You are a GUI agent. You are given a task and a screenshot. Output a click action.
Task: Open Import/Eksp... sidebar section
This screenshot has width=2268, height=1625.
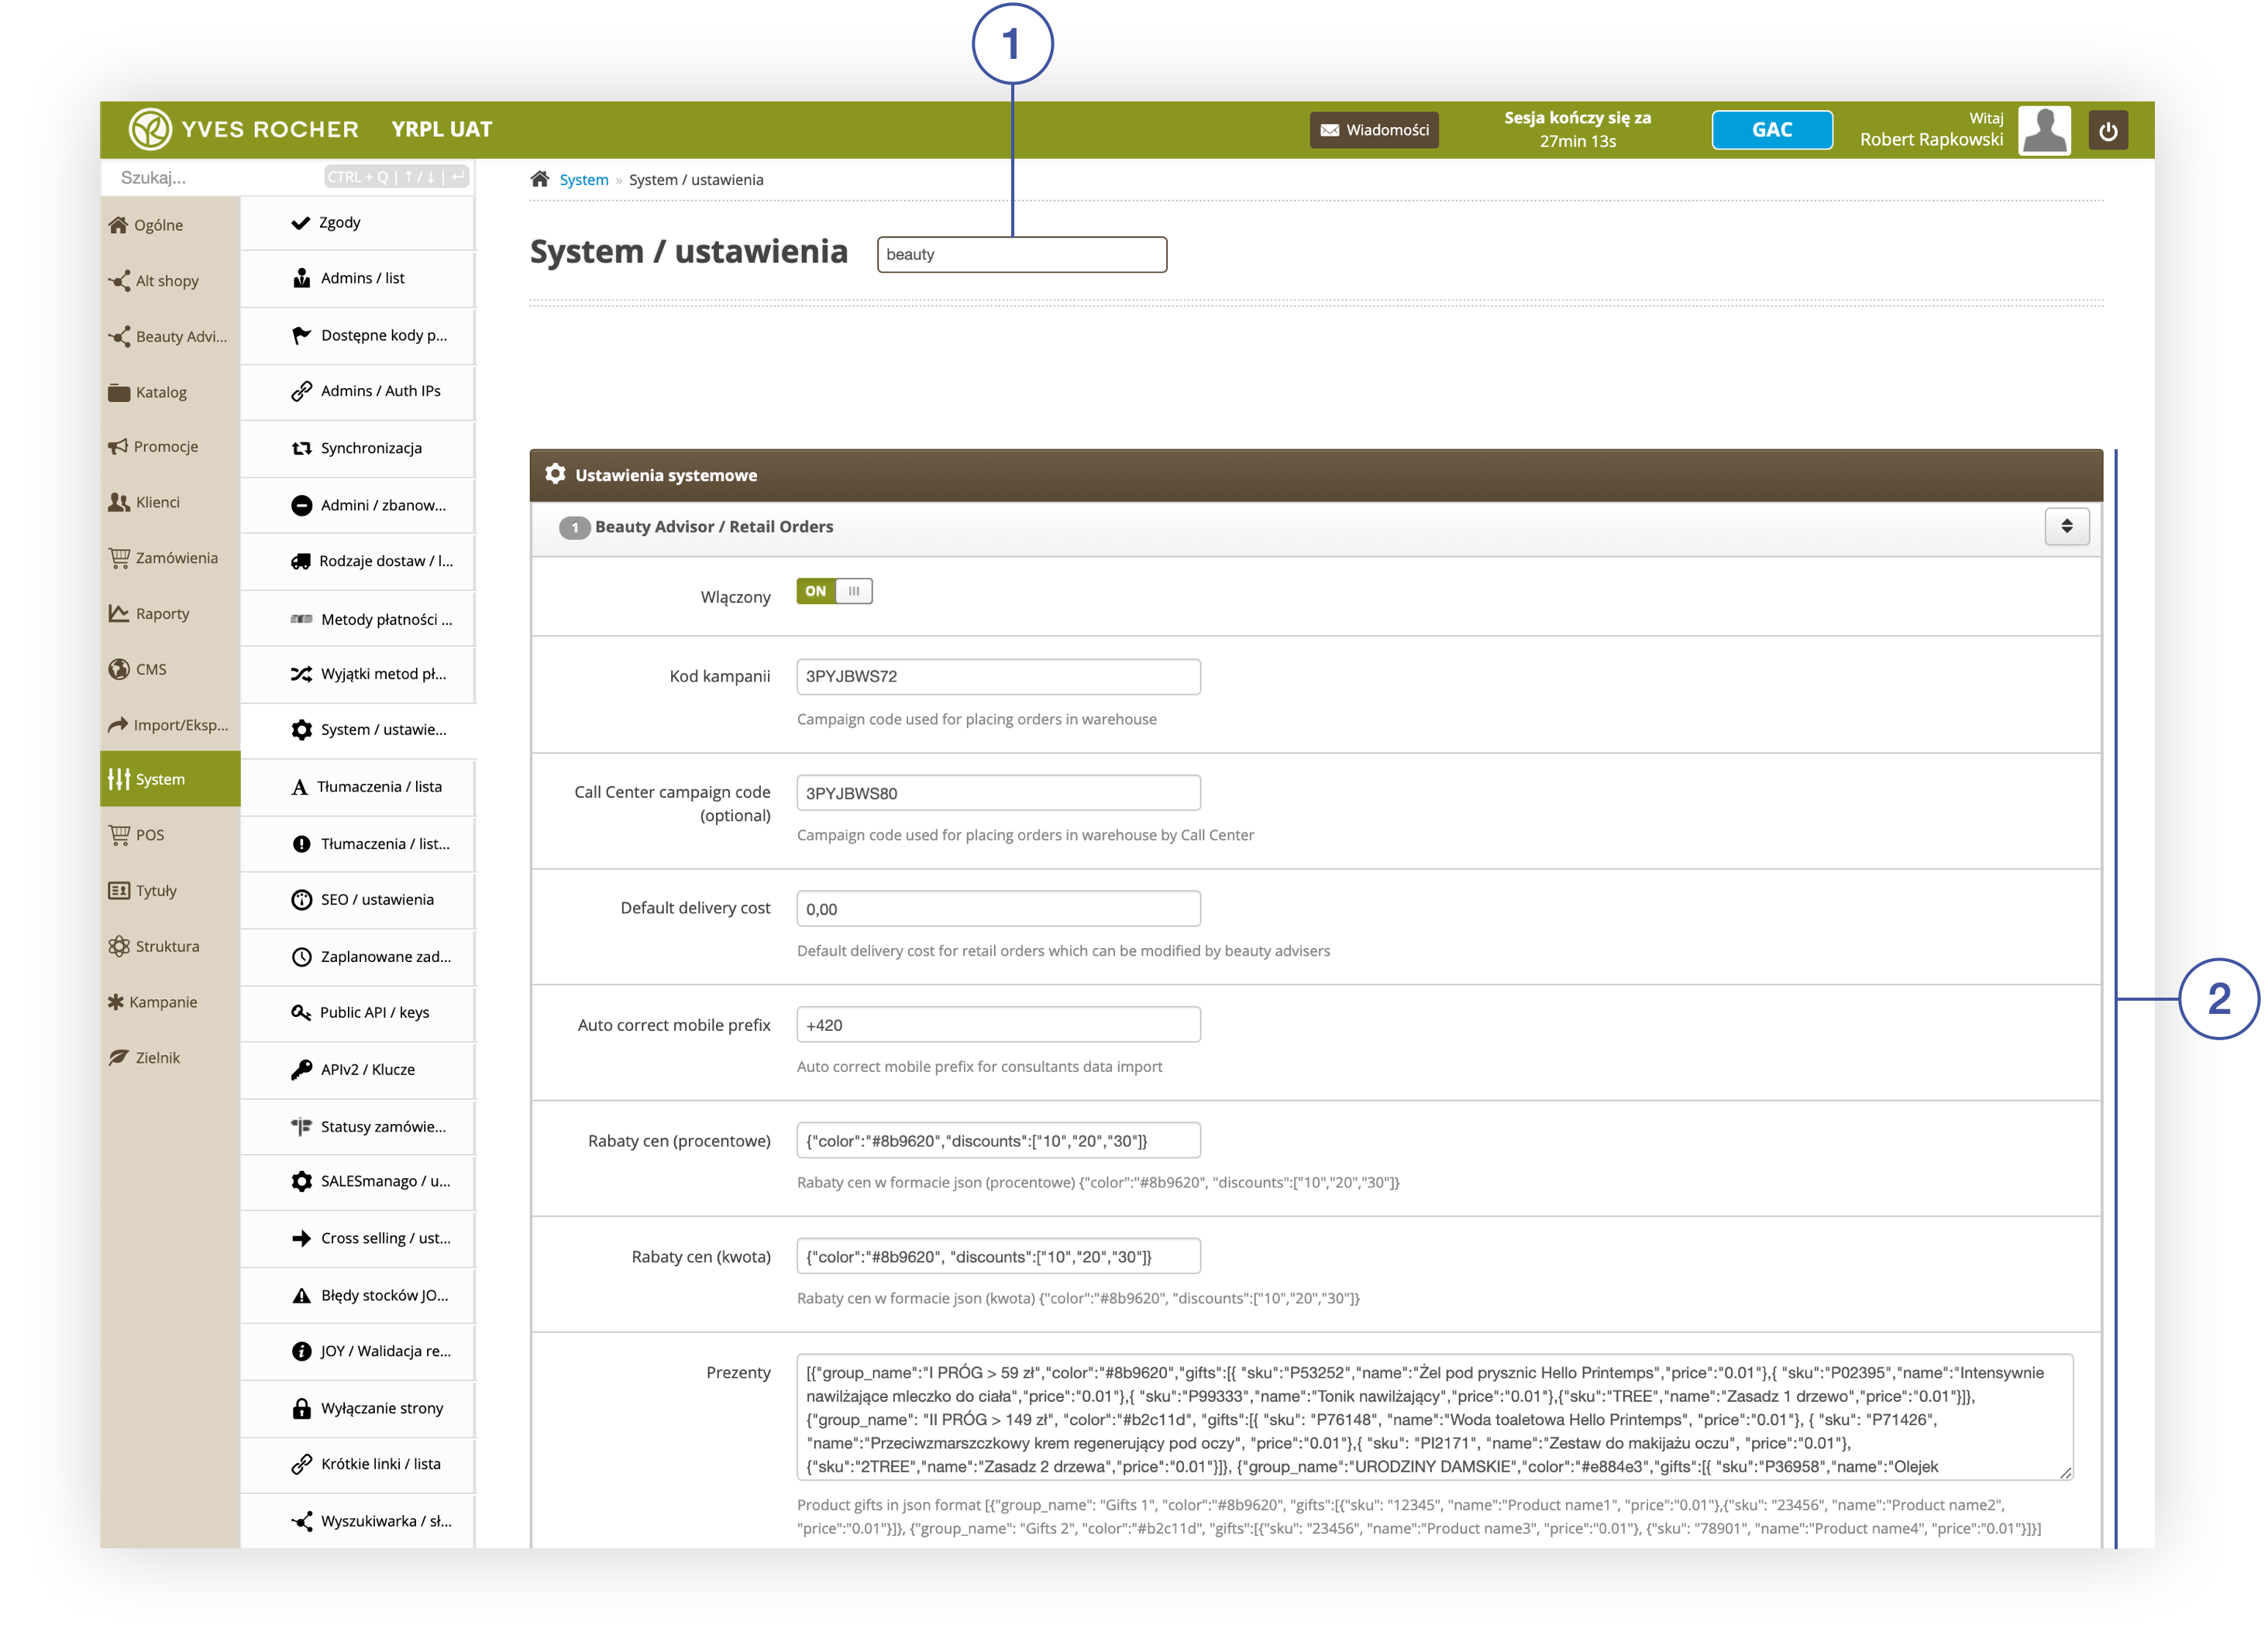pos(170,724)
